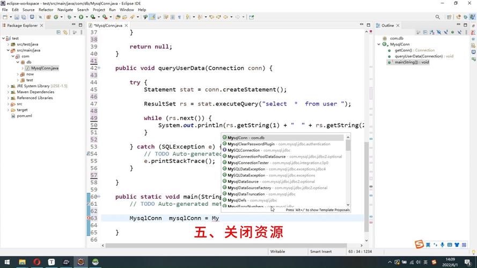
Task: Open the Refactor menu
Action: click(46, 10)
